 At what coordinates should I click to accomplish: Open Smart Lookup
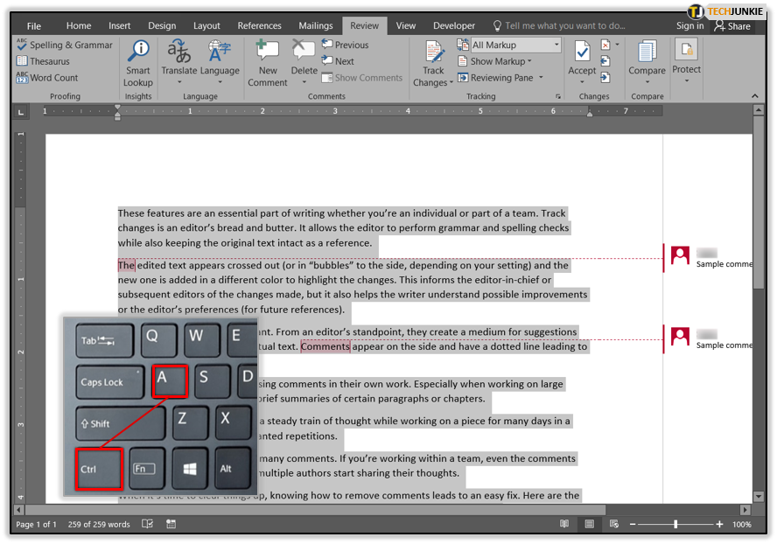(x=137, y=64)
